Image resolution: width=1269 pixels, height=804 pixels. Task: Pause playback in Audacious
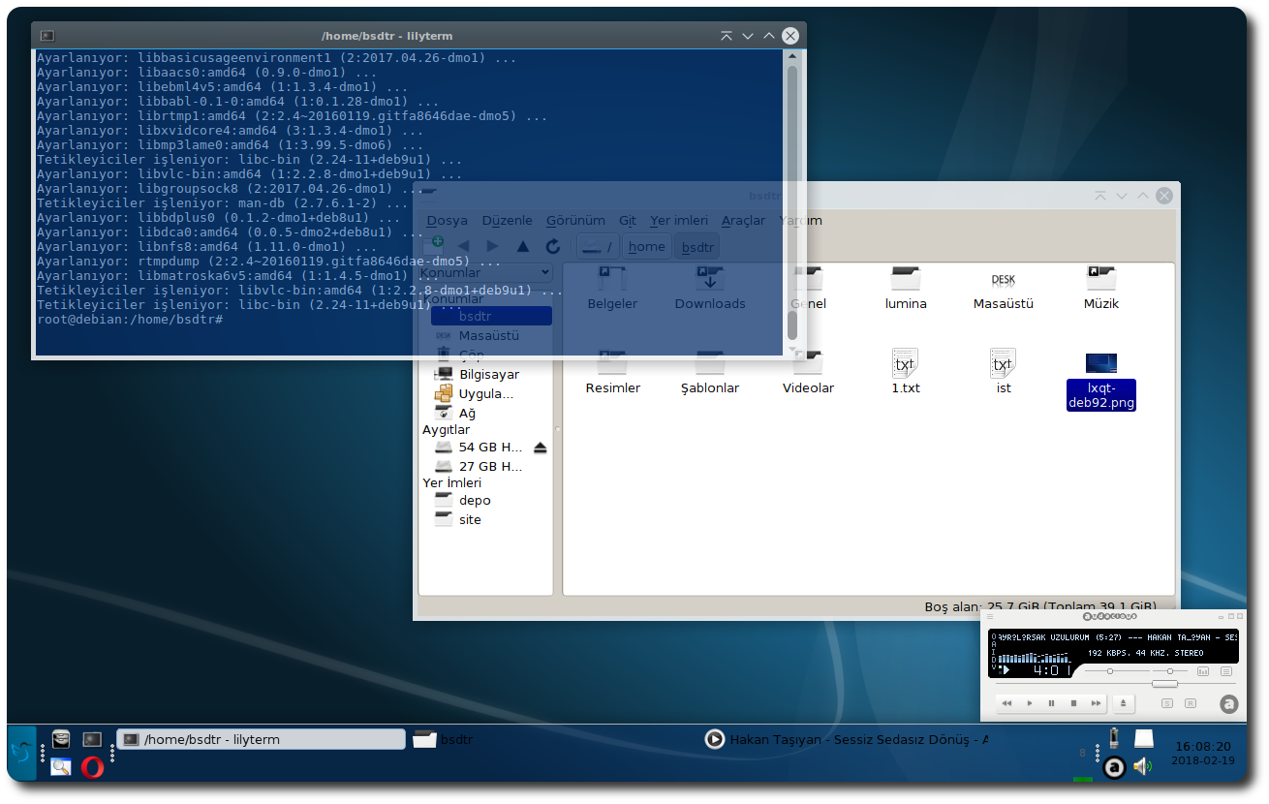1051,703
